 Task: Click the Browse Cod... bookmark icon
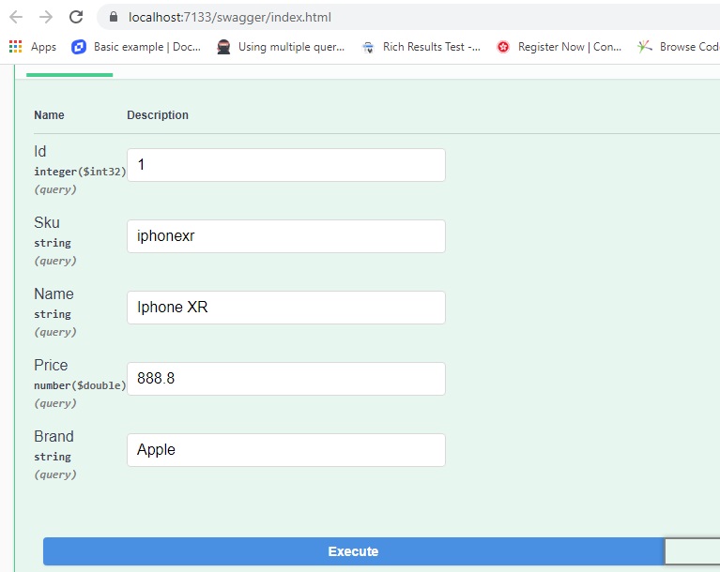coord(645,46)
